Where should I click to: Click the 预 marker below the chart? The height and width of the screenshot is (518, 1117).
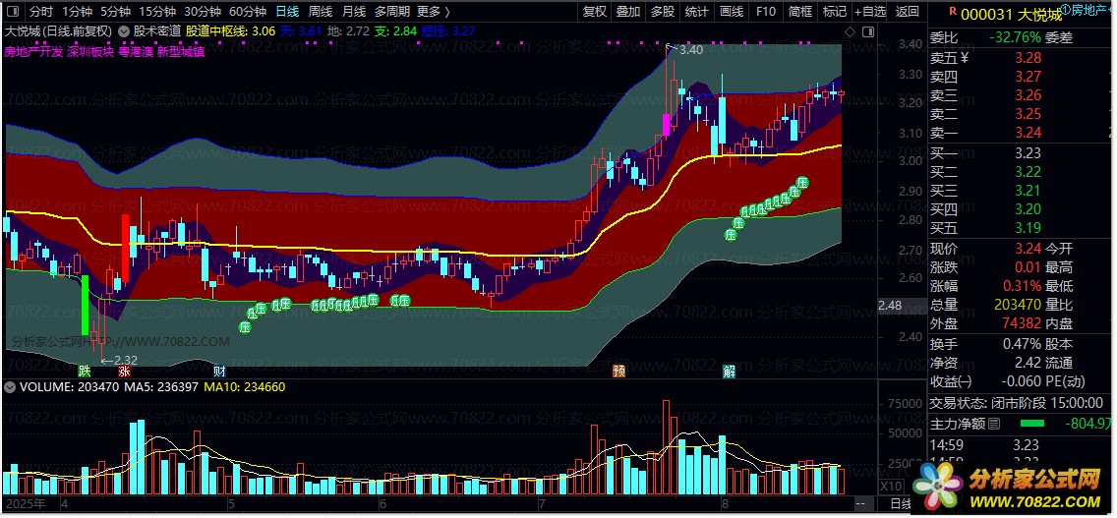click(619, 372)
